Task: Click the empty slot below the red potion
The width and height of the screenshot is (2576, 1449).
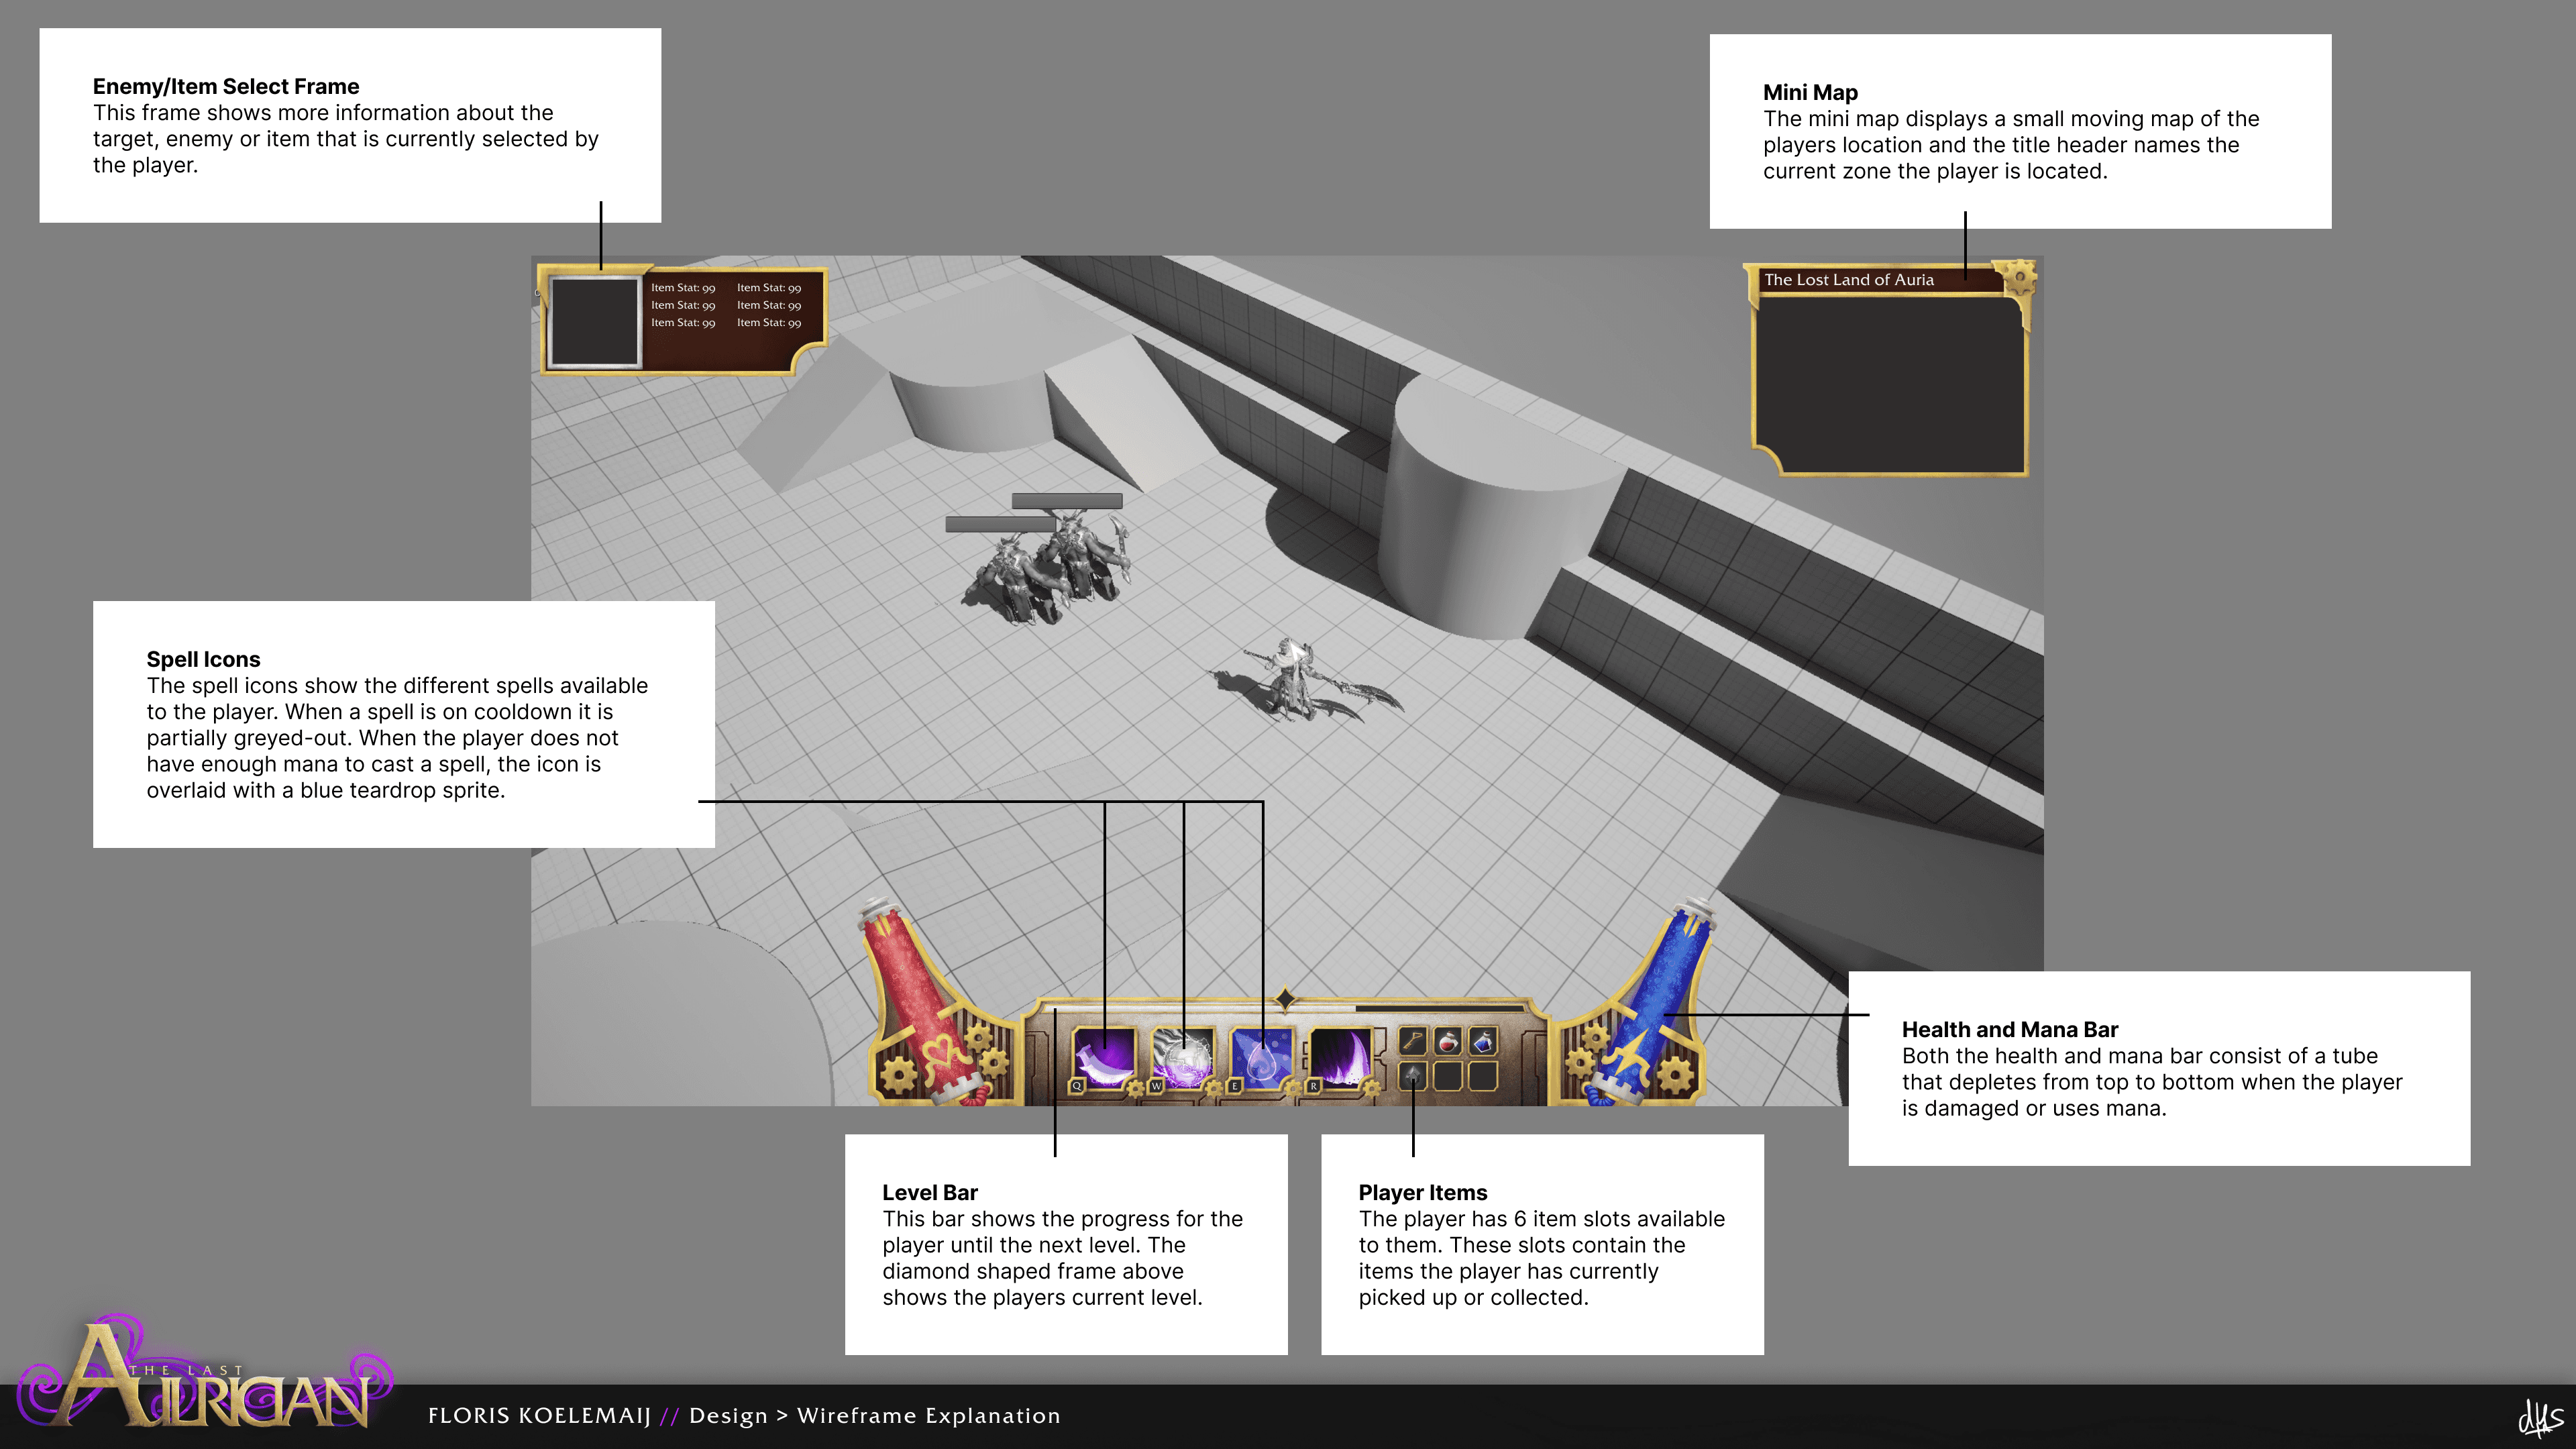Action: pos(1448,1076)
